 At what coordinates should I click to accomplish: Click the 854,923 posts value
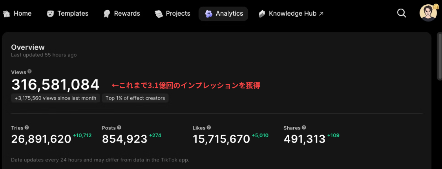124,139
